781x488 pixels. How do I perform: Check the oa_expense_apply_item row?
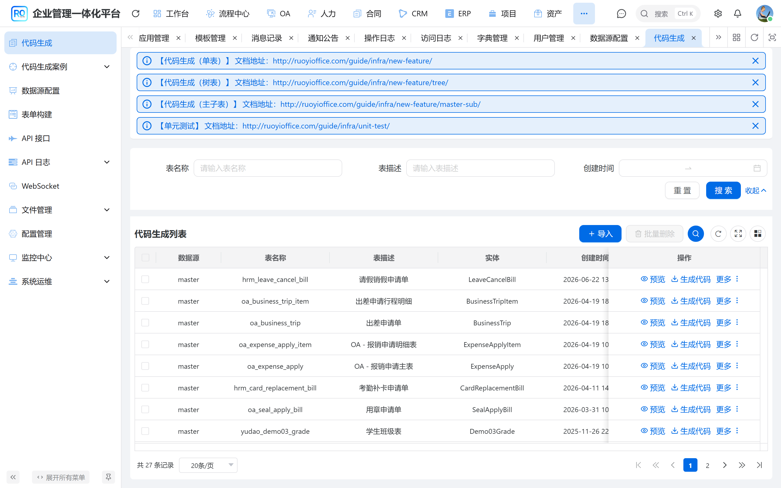(145, 344)
